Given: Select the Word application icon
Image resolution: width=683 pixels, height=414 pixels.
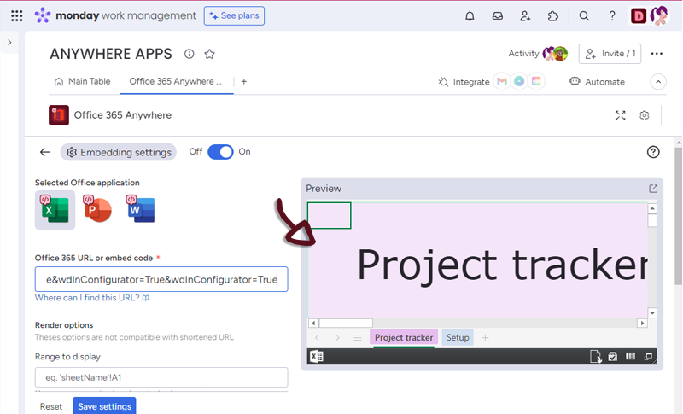Looking at the screenshot, I should click(x=140, y=209).
